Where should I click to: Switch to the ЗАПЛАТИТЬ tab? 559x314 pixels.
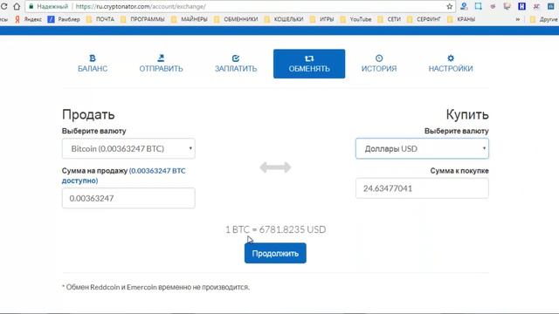[x=236, y=64]
